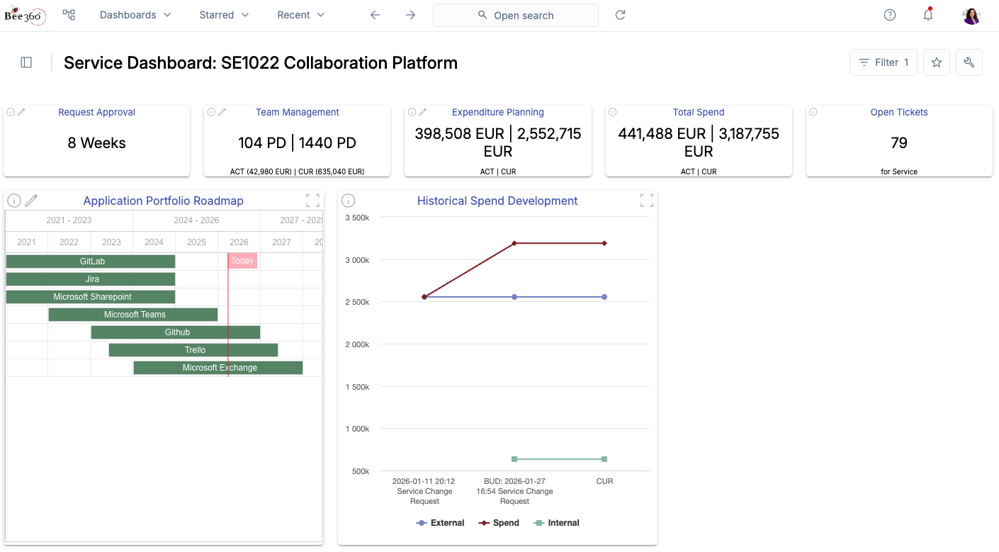Open the Recent dropdown
The width and height of the screenshot is (999, 552).
pos(300,14)
